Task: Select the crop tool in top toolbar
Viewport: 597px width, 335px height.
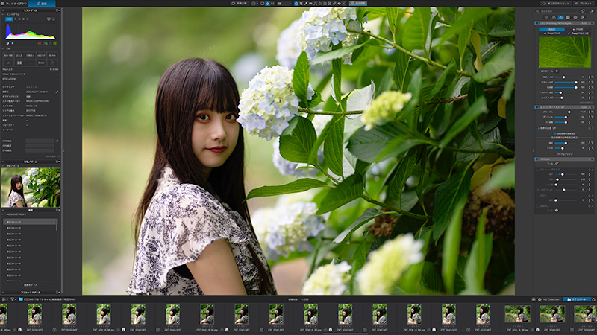Action: (x=301, y=4)
